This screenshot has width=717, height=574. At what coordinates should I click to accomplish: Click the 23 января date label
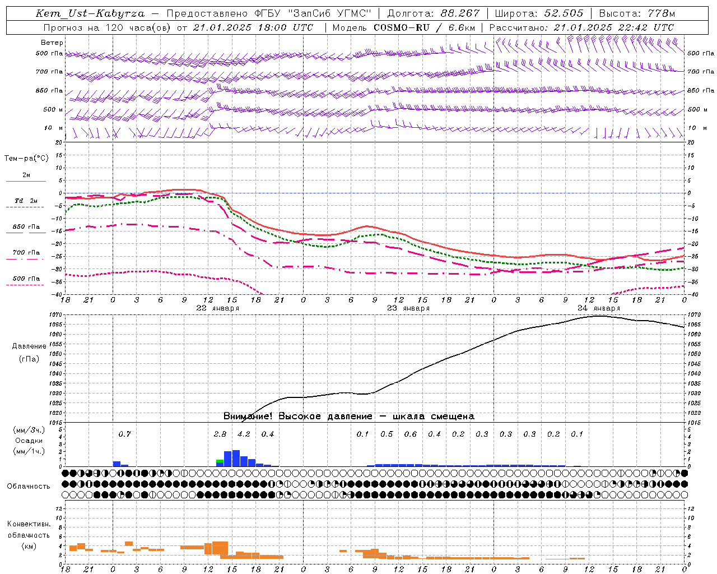point(408,308)
